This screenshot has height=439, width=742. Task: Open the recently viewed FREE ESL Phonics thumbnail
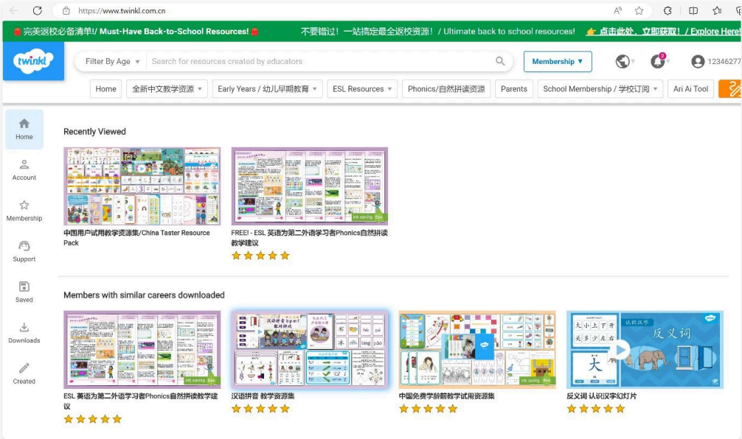click(x=310, y=186)
